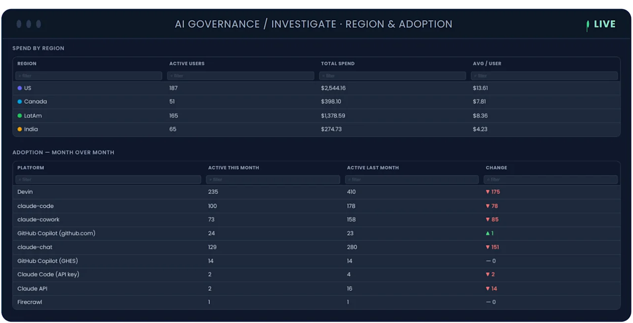Select the LatAm region label
Screen dimensions: 633x323
(x=33, y=116)
